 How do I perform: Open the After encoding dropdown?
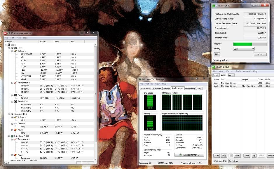(251, 161)
